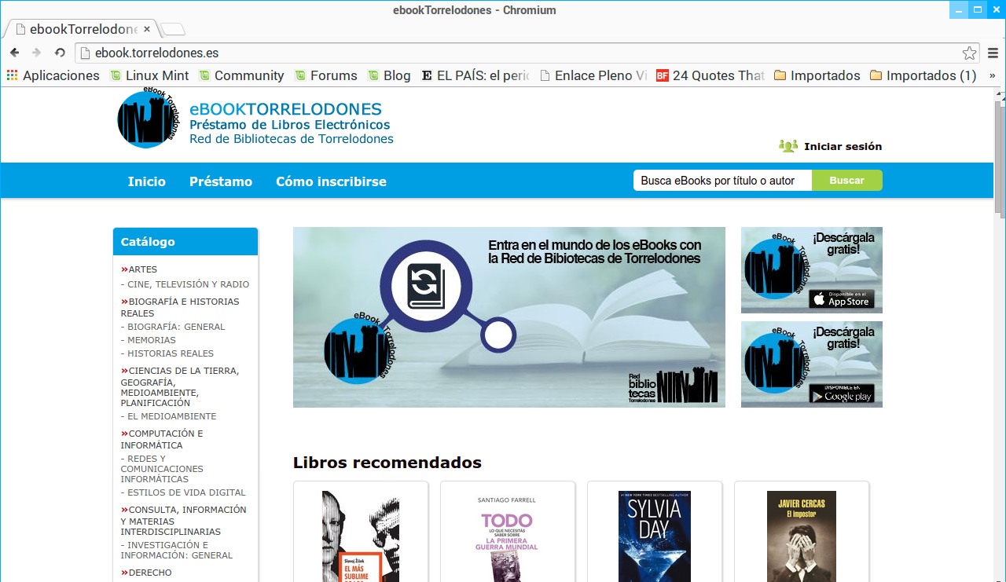Bookmark this page with the star icon

coord(970,53)
